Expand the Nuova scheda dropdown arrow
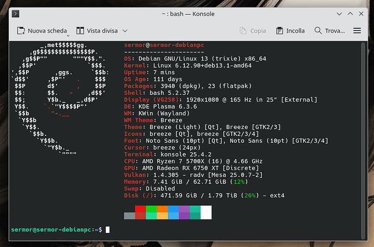Image resolution: width=374 pixels, height=247 pixels. click(x=68, y=36)
